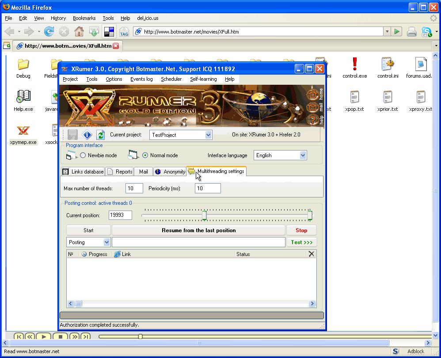Click the Skype toolbar icon
The width and height of the screenshot is (441, 358).
(x=427, y=31)
